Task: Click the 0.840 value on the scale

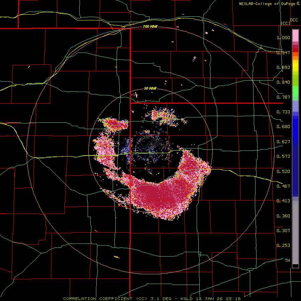Action: coord(283,82)
